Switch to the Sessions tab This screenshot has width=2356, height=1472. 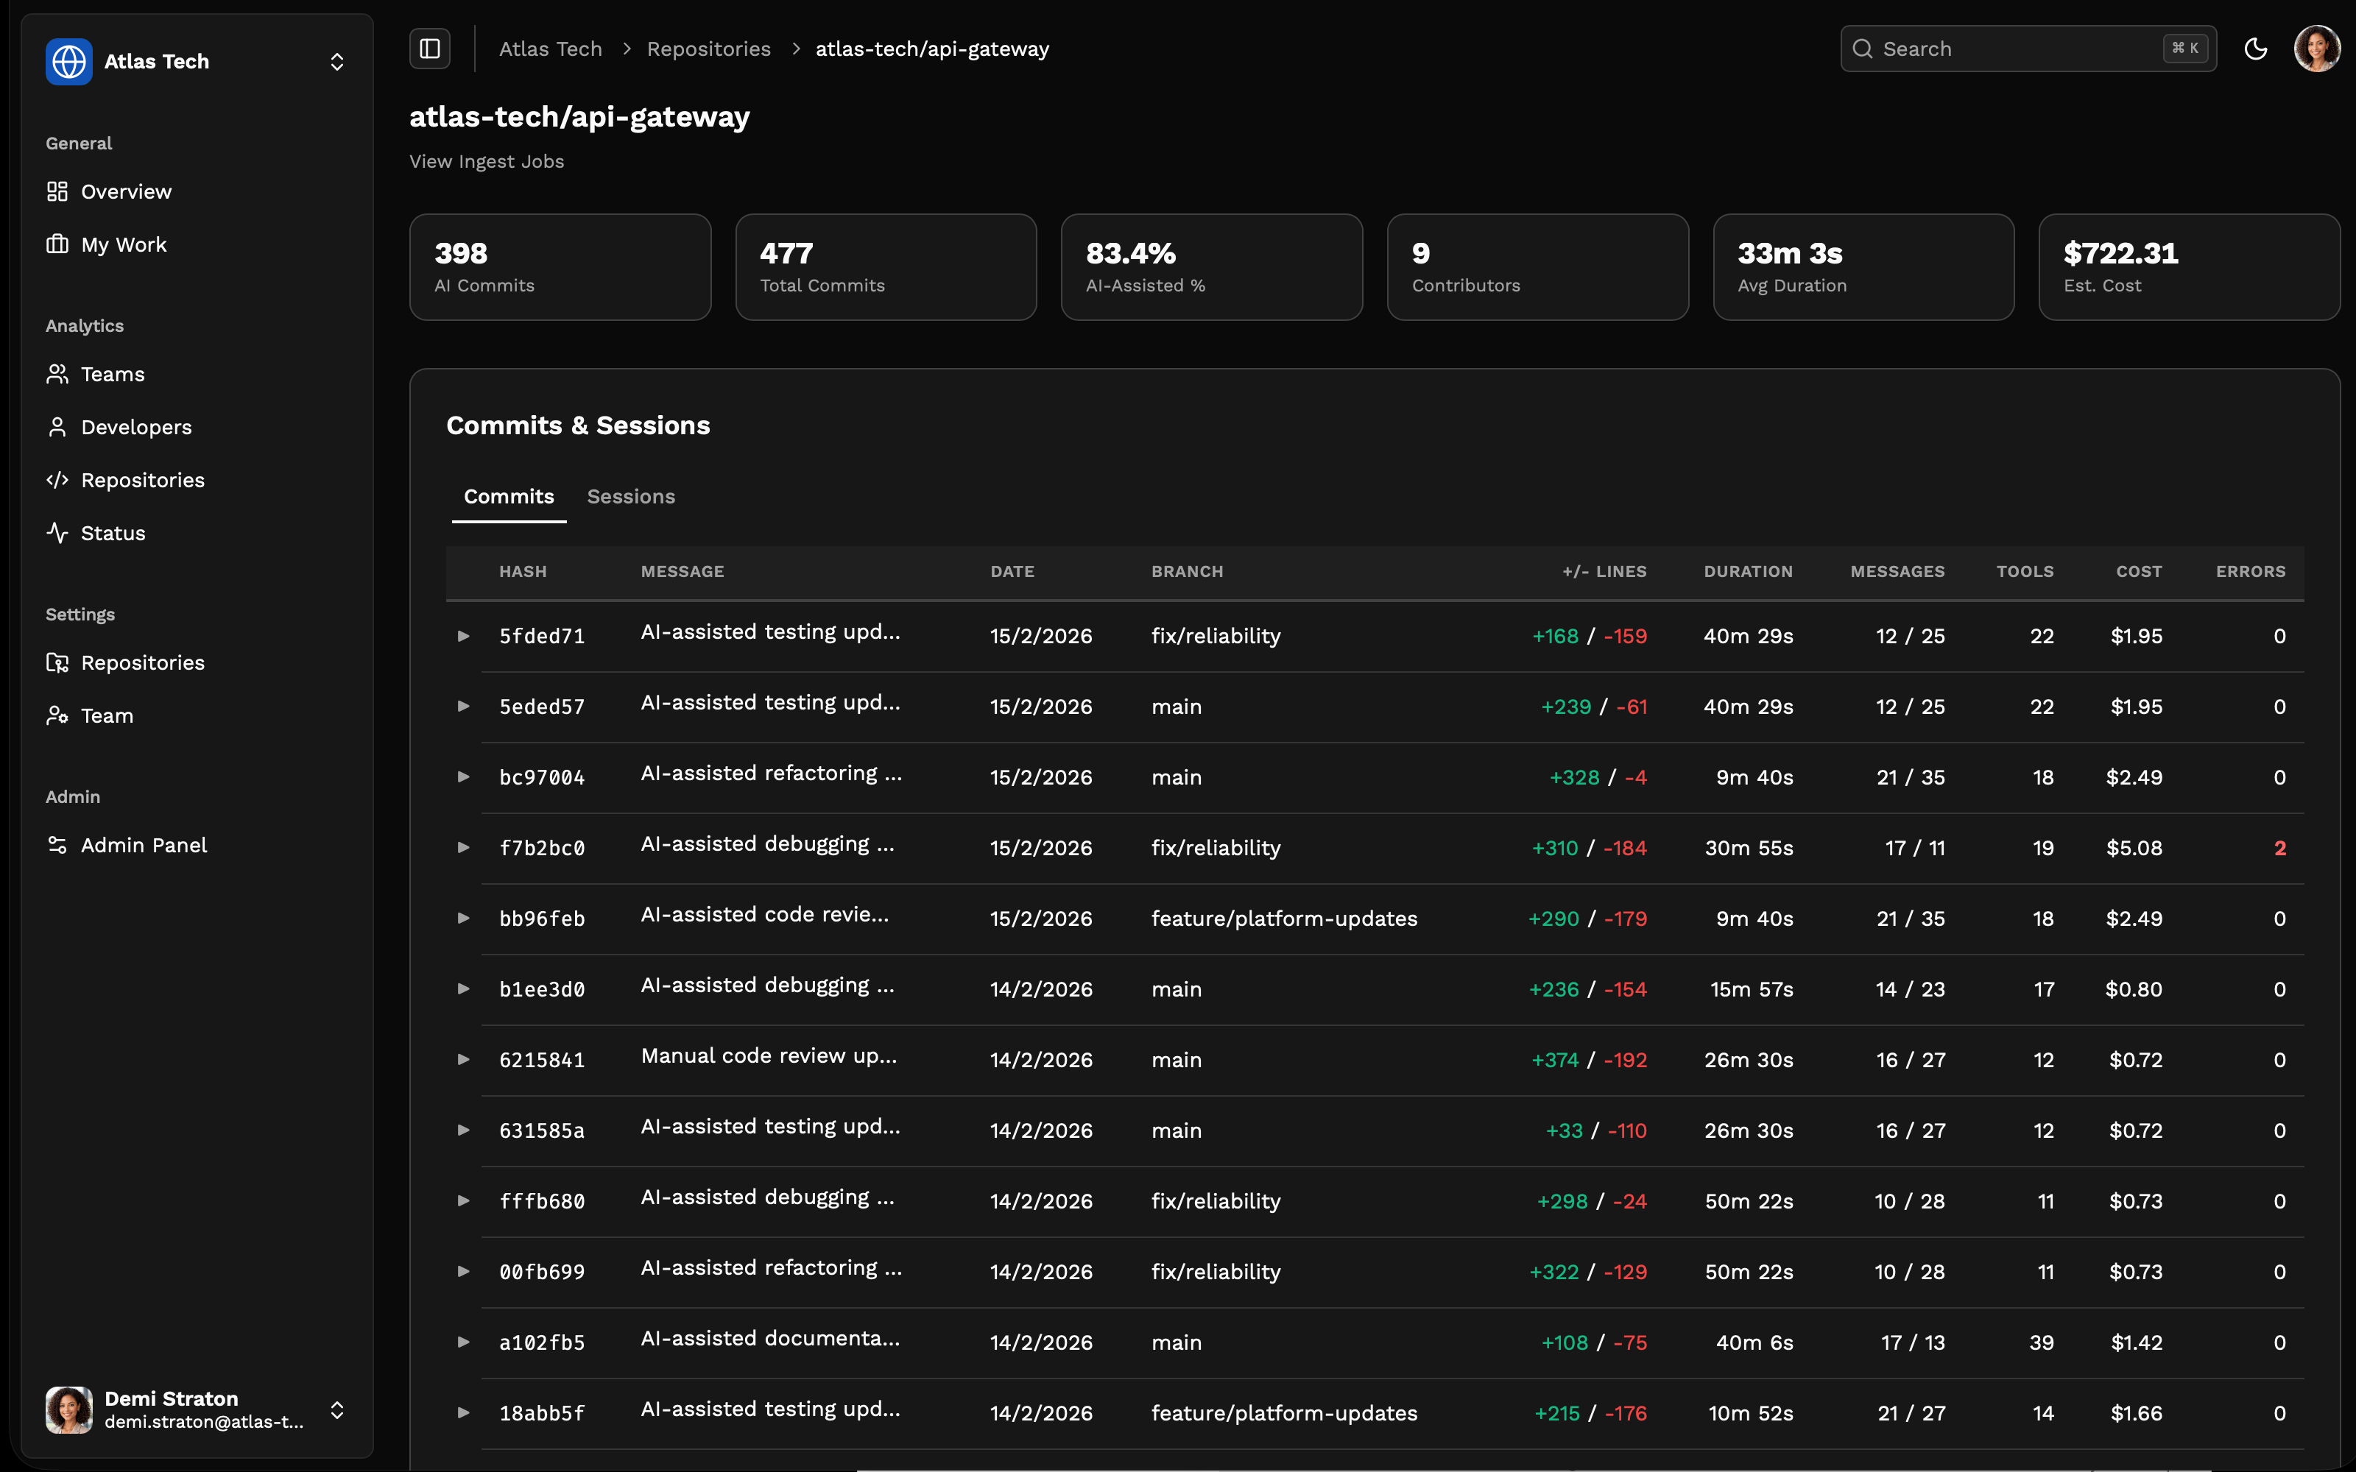[x=631, y=497]
